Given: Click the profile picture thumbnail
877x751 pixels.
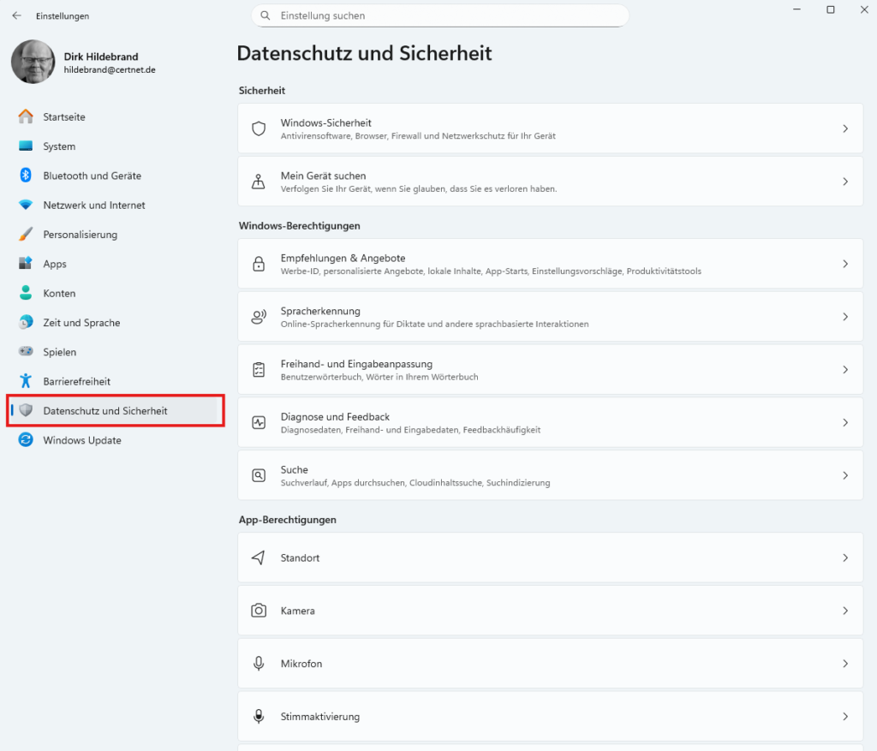Looking at the screenshot, I should click(33, 62).
